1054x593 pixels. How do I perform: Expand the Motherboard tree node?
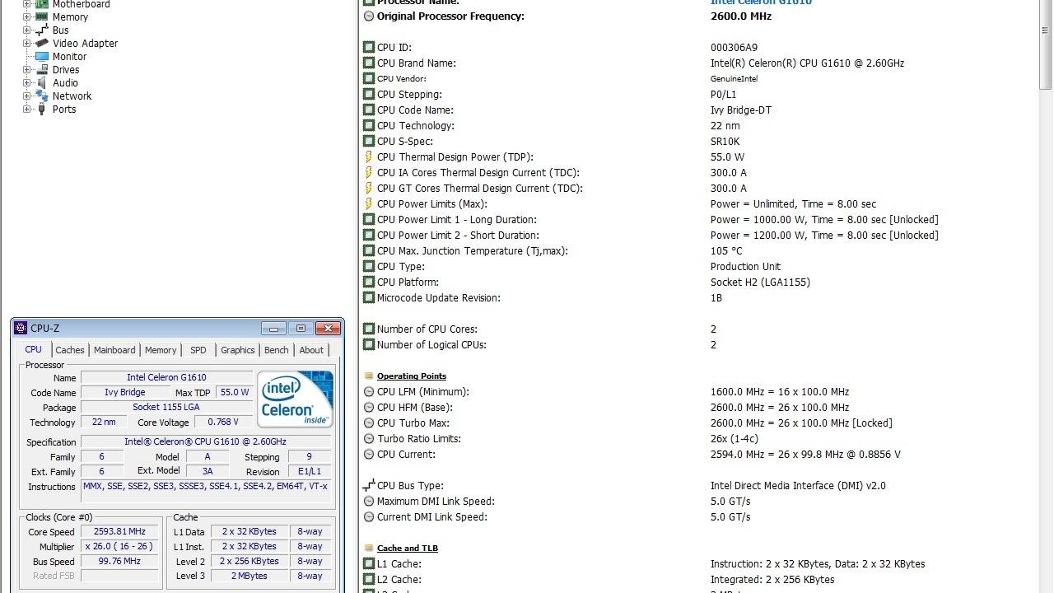[x=26, y=4]
